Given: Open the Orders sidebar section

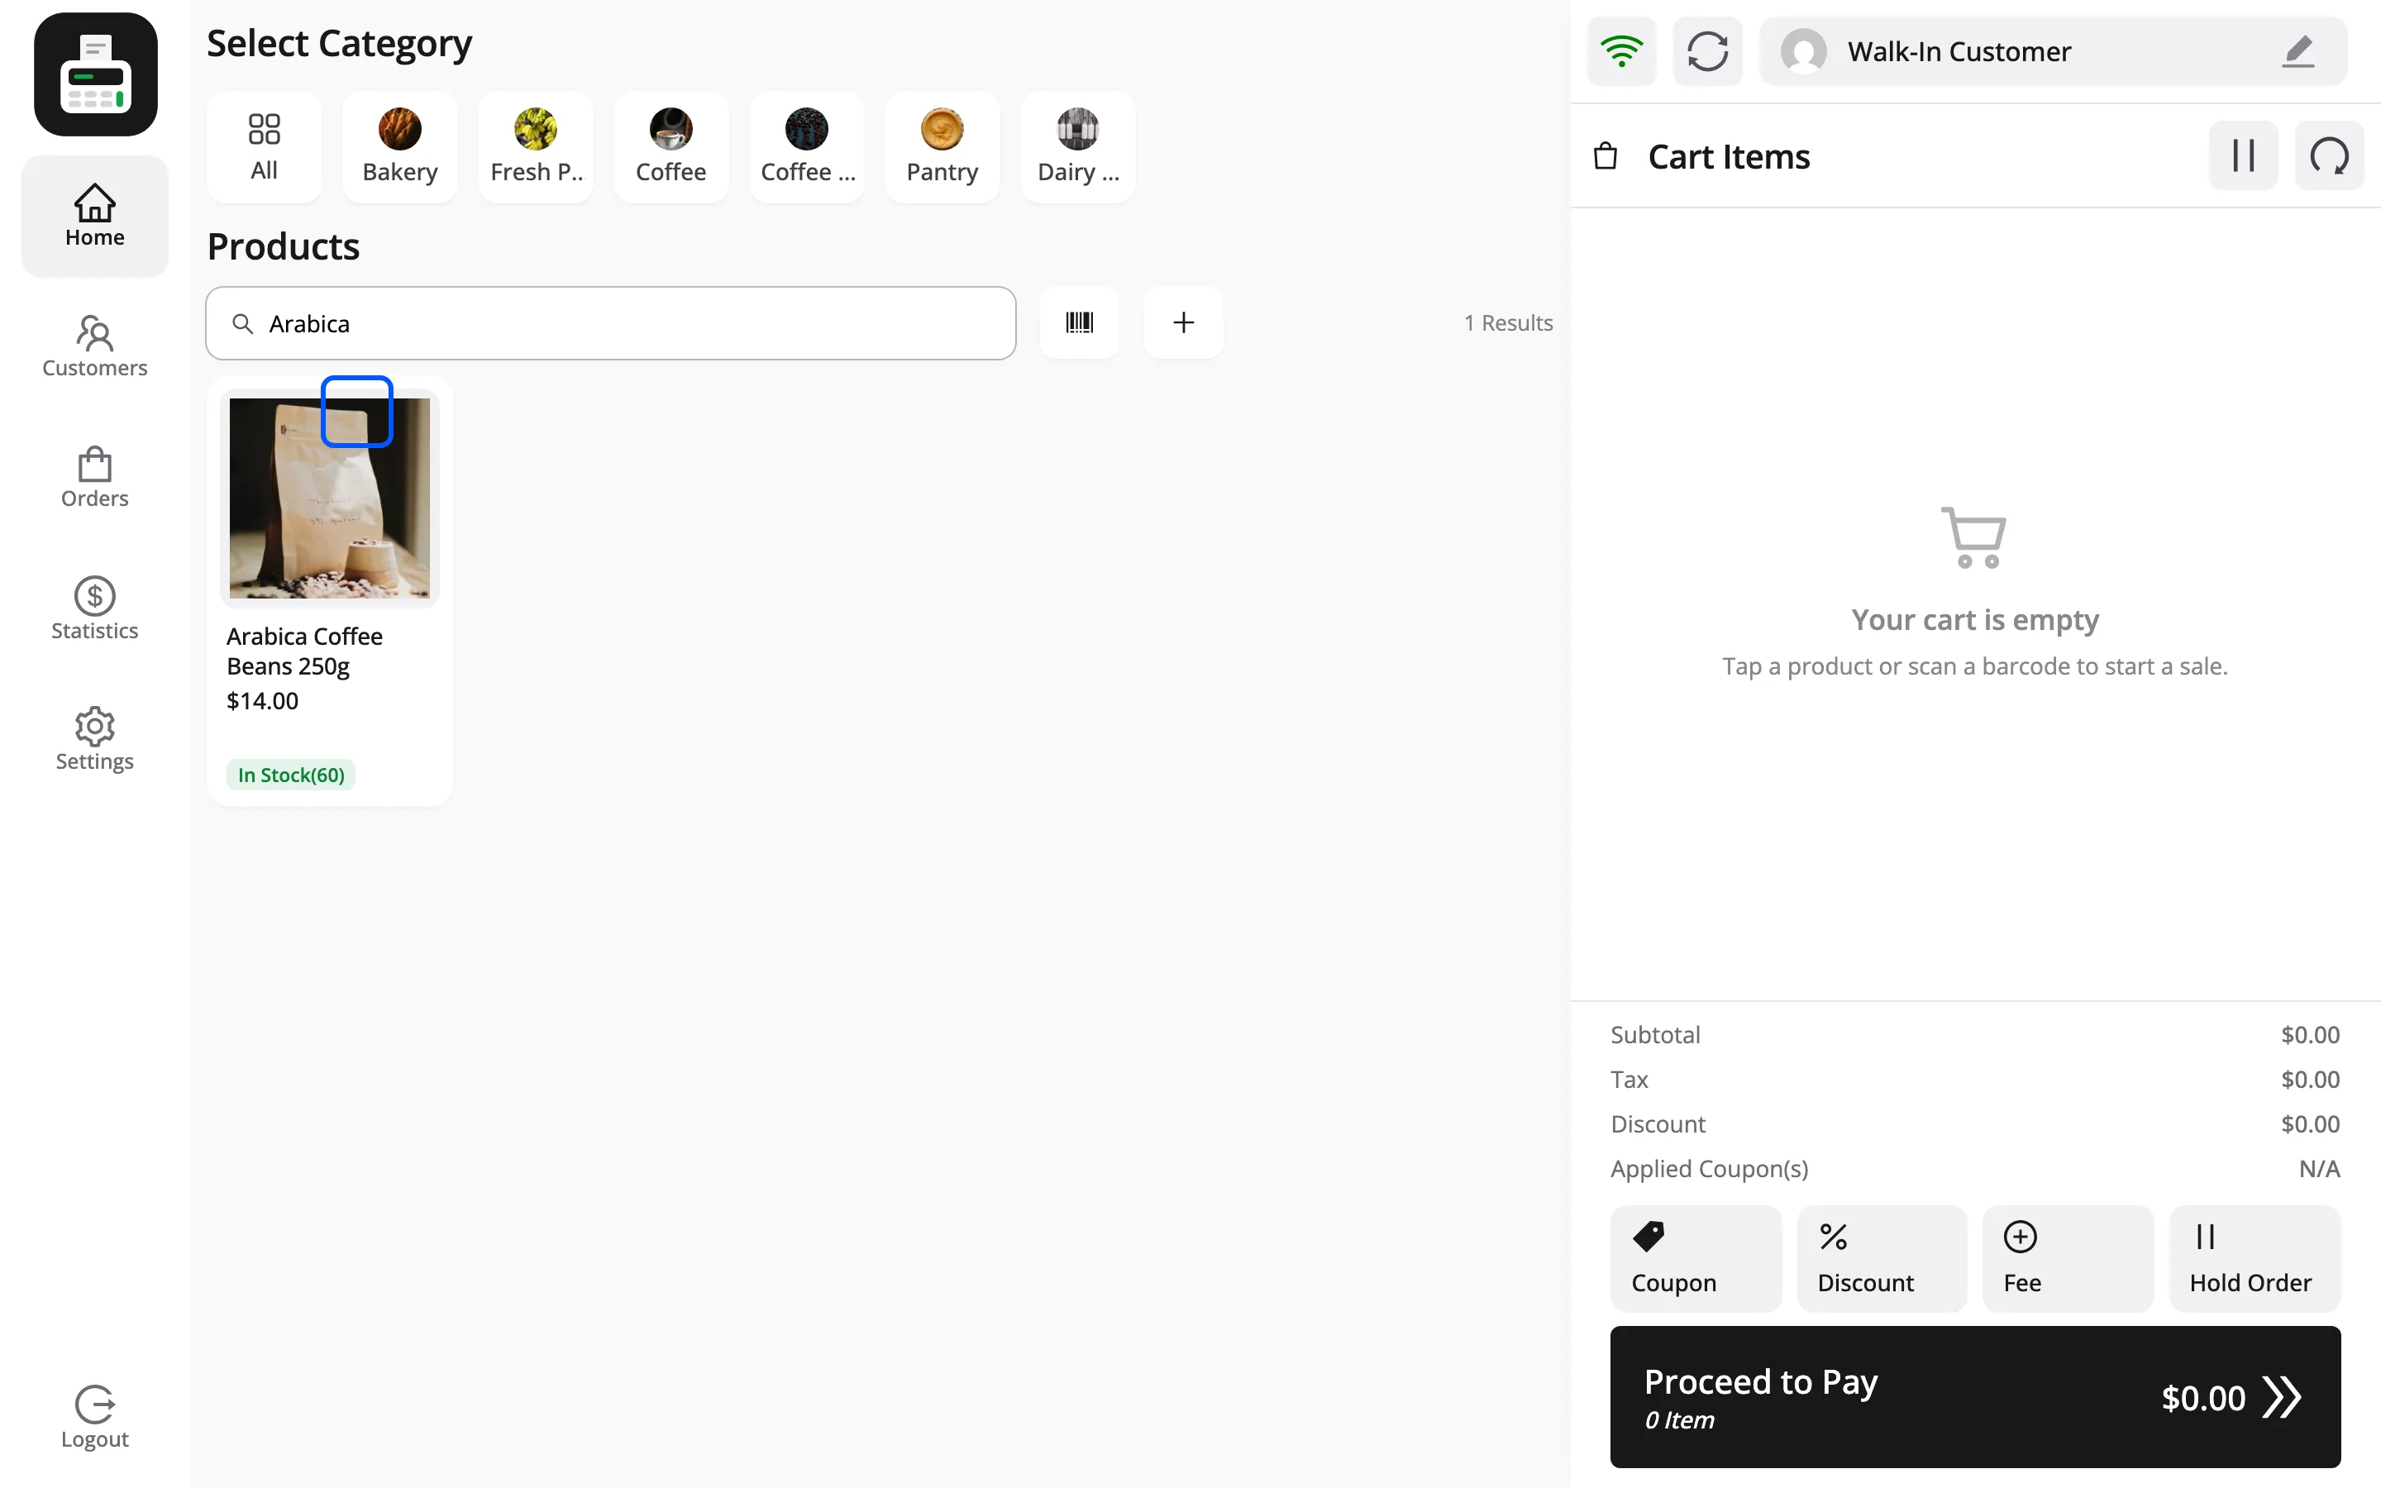Looking at the screenshot, I should (94, 477).
